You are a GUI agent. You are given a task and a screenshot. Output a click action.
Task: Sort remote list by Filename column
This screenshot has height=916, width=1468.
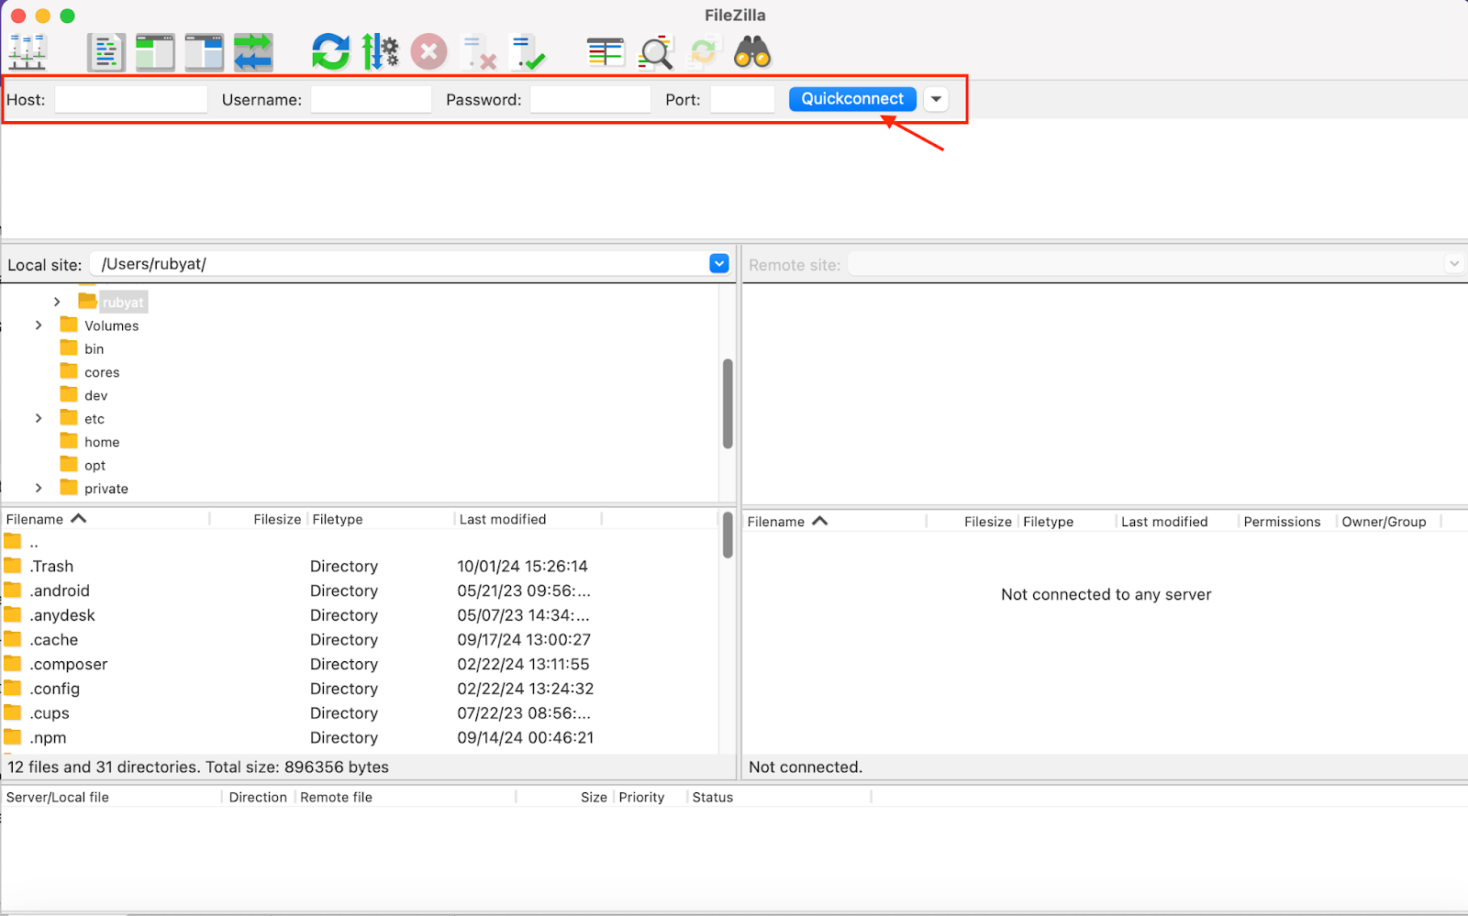[x=834, y=522]
